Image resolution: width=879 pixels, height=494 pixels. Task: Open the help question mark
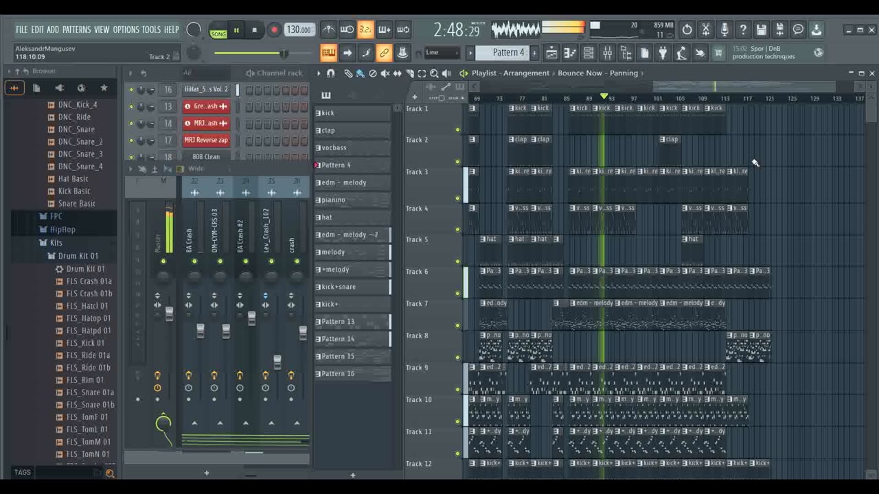point(742,30)
